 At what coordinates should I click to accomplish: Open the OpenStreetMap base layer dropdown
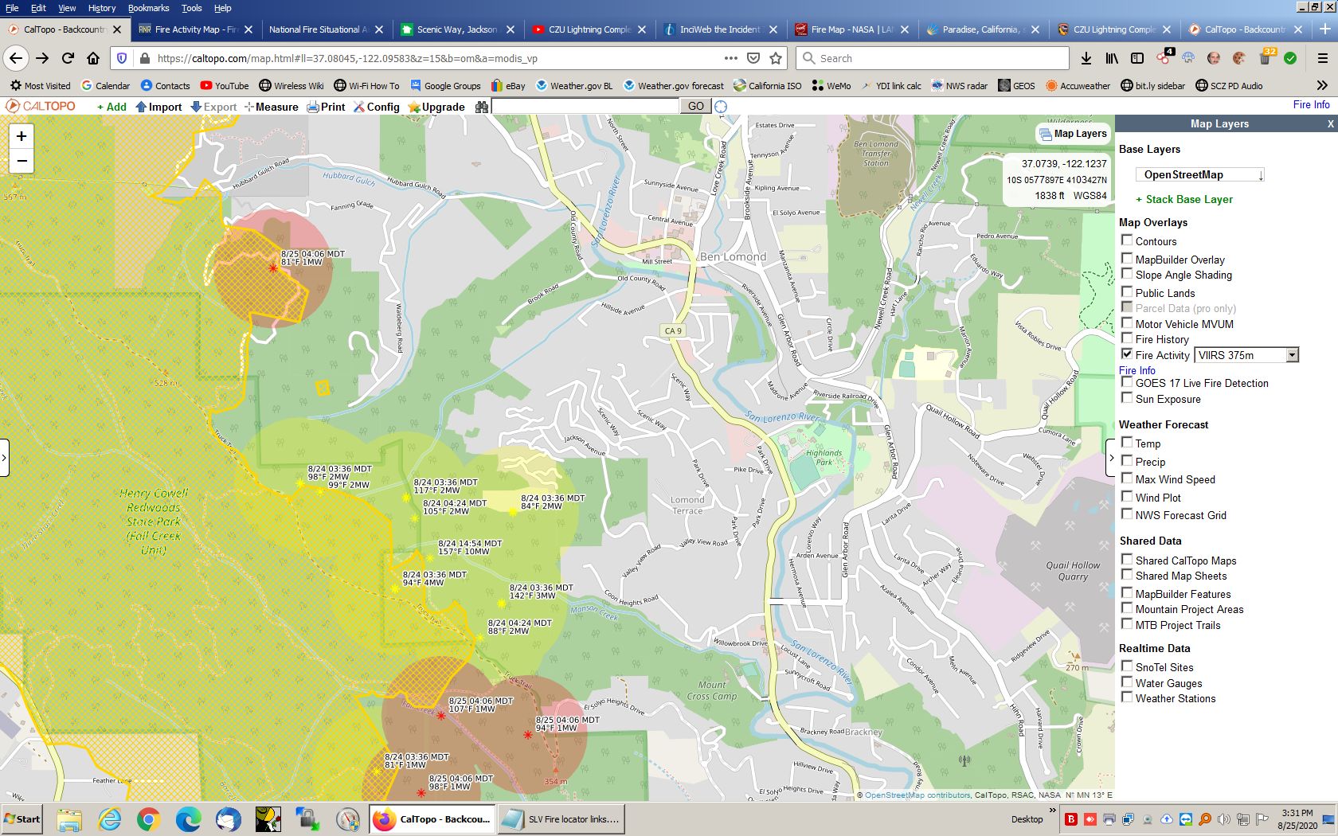point(1199,175)
